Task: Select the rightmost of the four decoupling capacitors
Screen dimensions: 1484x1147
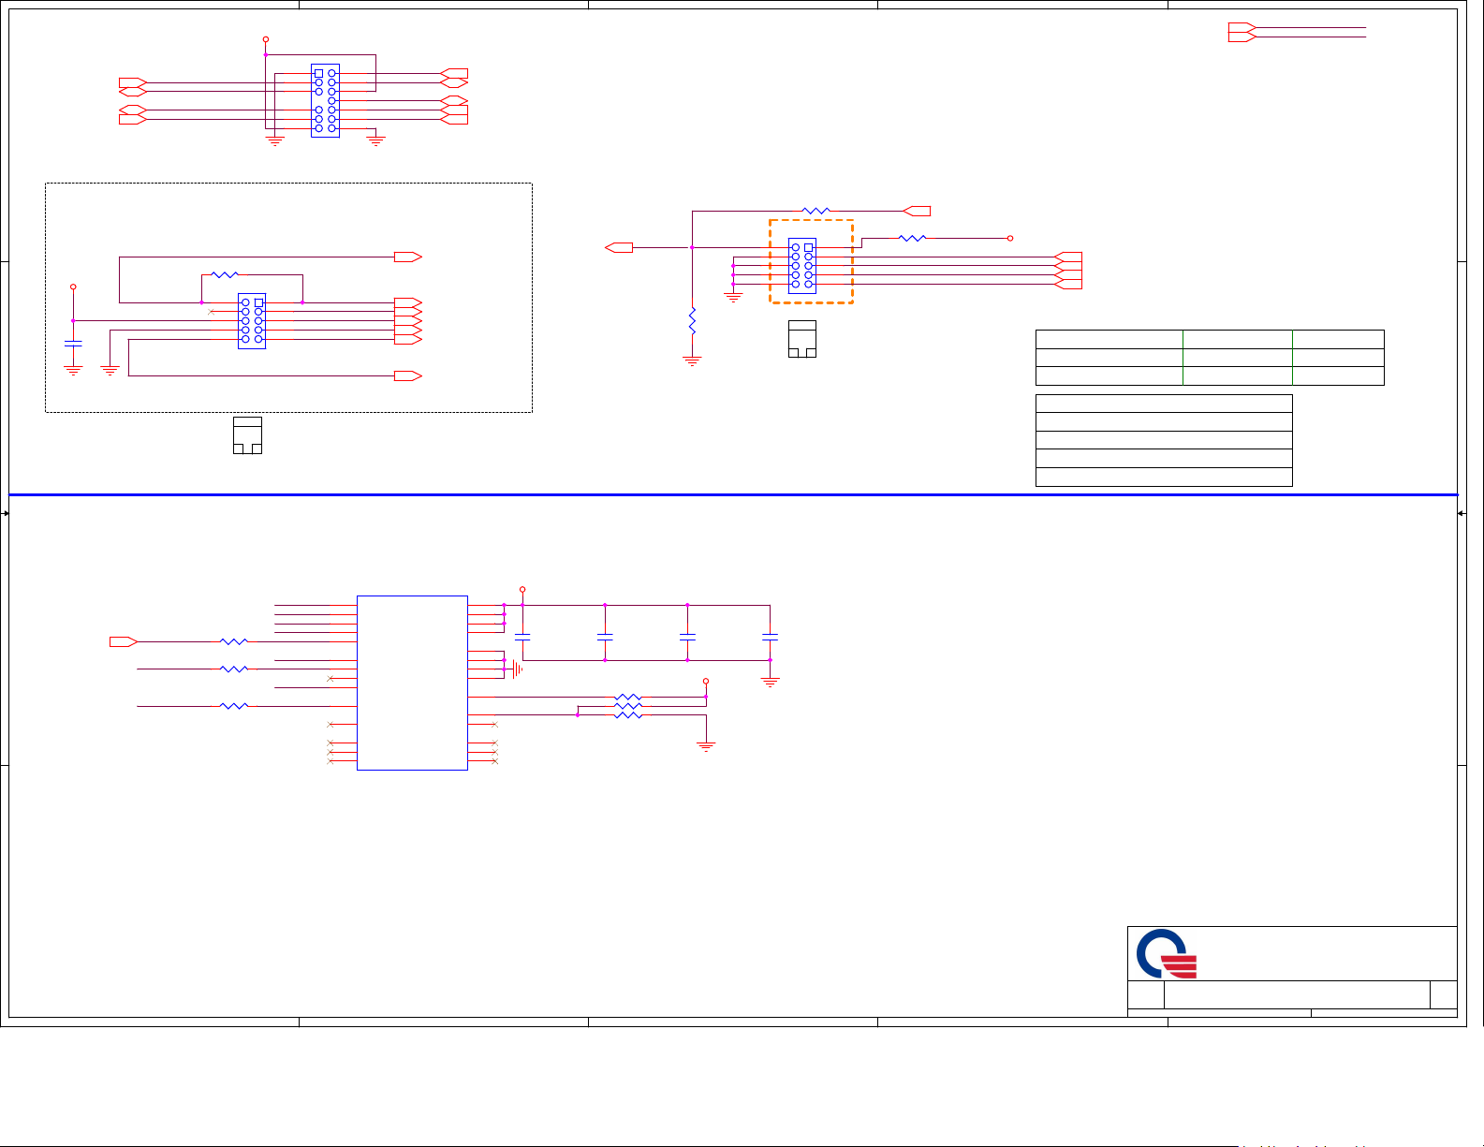Action: click(770, 637)
